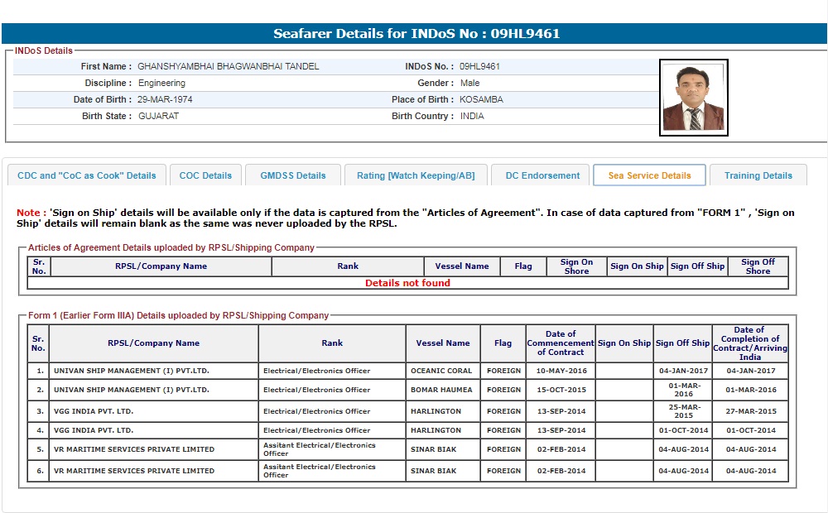Image resolution: width=828 pixels, height=513 pixels.
Task: Click the Vessel Name header in Form 1 table
Action: 443,343
